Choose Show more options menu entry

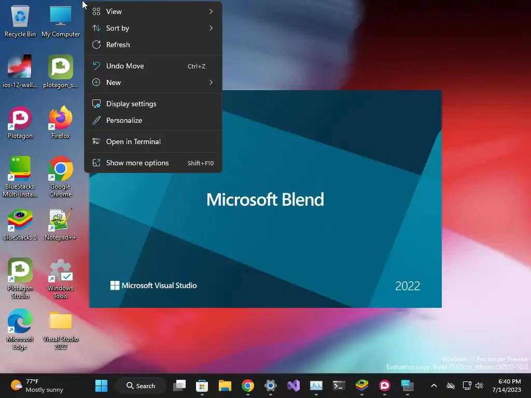153,163
